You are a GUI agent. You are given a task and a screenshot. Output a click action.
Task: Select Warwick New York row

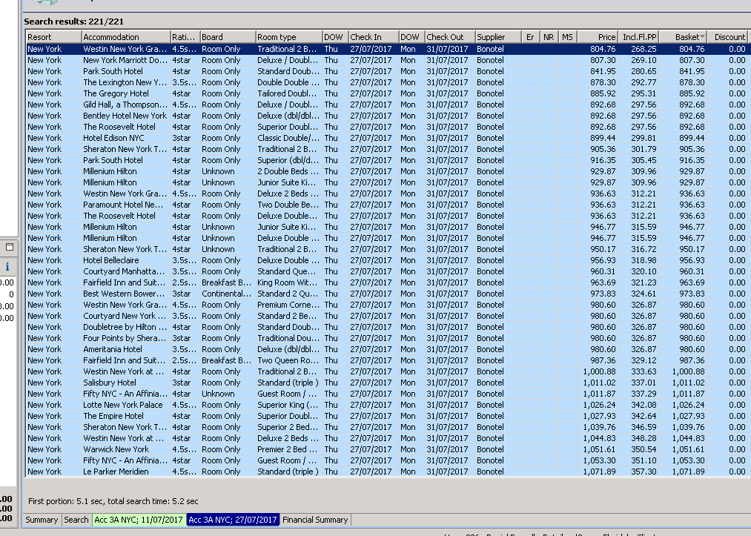(386, 449)
